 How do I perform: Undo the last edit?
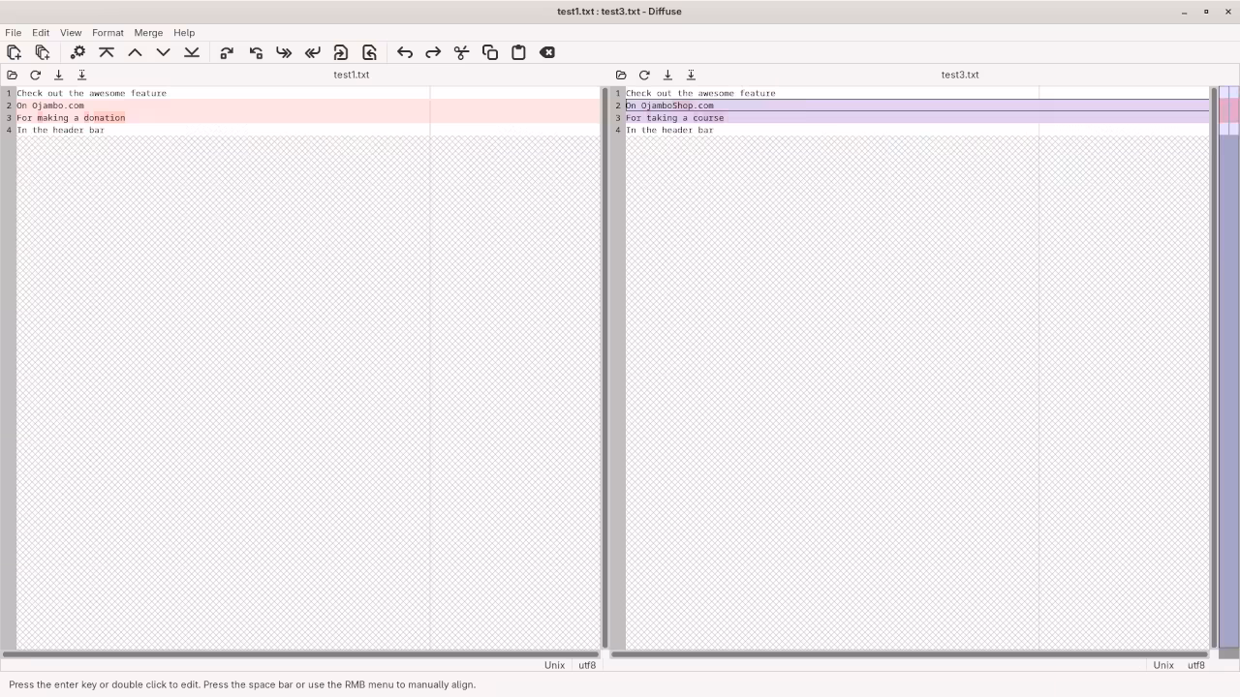(405, 52)
